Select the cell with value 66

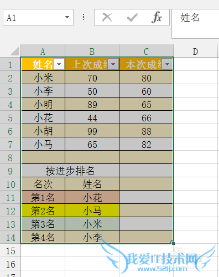(x=146, y=117)
